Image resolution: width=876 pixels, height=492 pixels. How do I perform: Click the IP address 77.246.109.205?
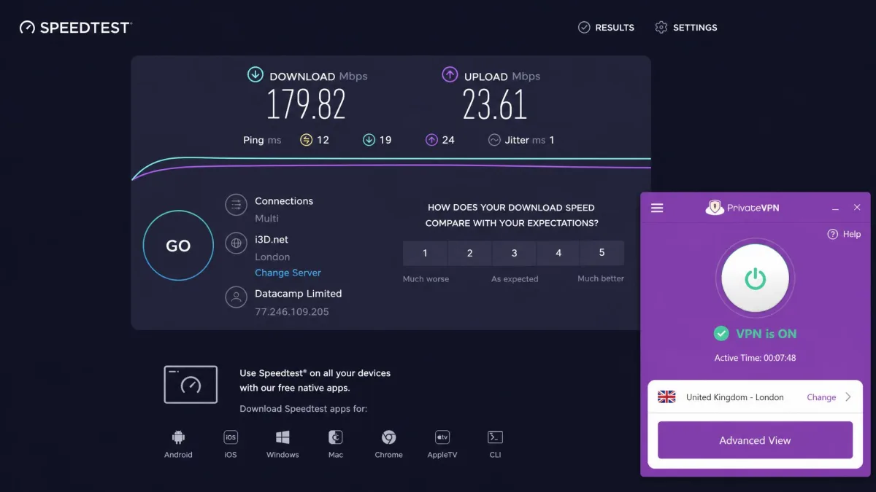point(292,311)
